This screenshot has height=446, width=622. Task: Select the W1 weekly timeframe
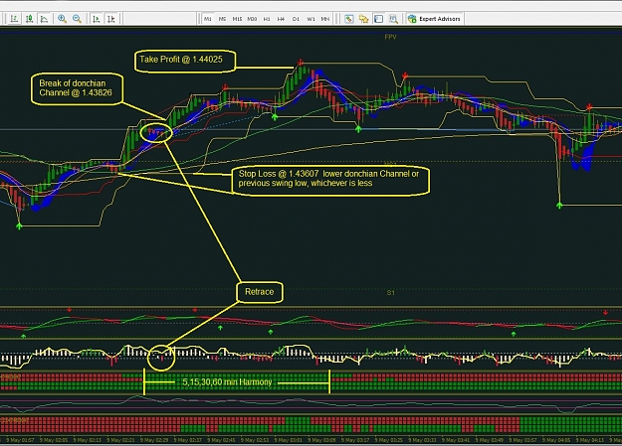click(x=311, y=19)
